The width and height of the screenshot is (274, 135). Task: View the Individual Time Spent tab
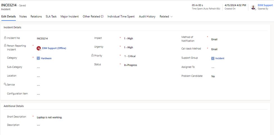pyautogui.click(x=121, y=16)
